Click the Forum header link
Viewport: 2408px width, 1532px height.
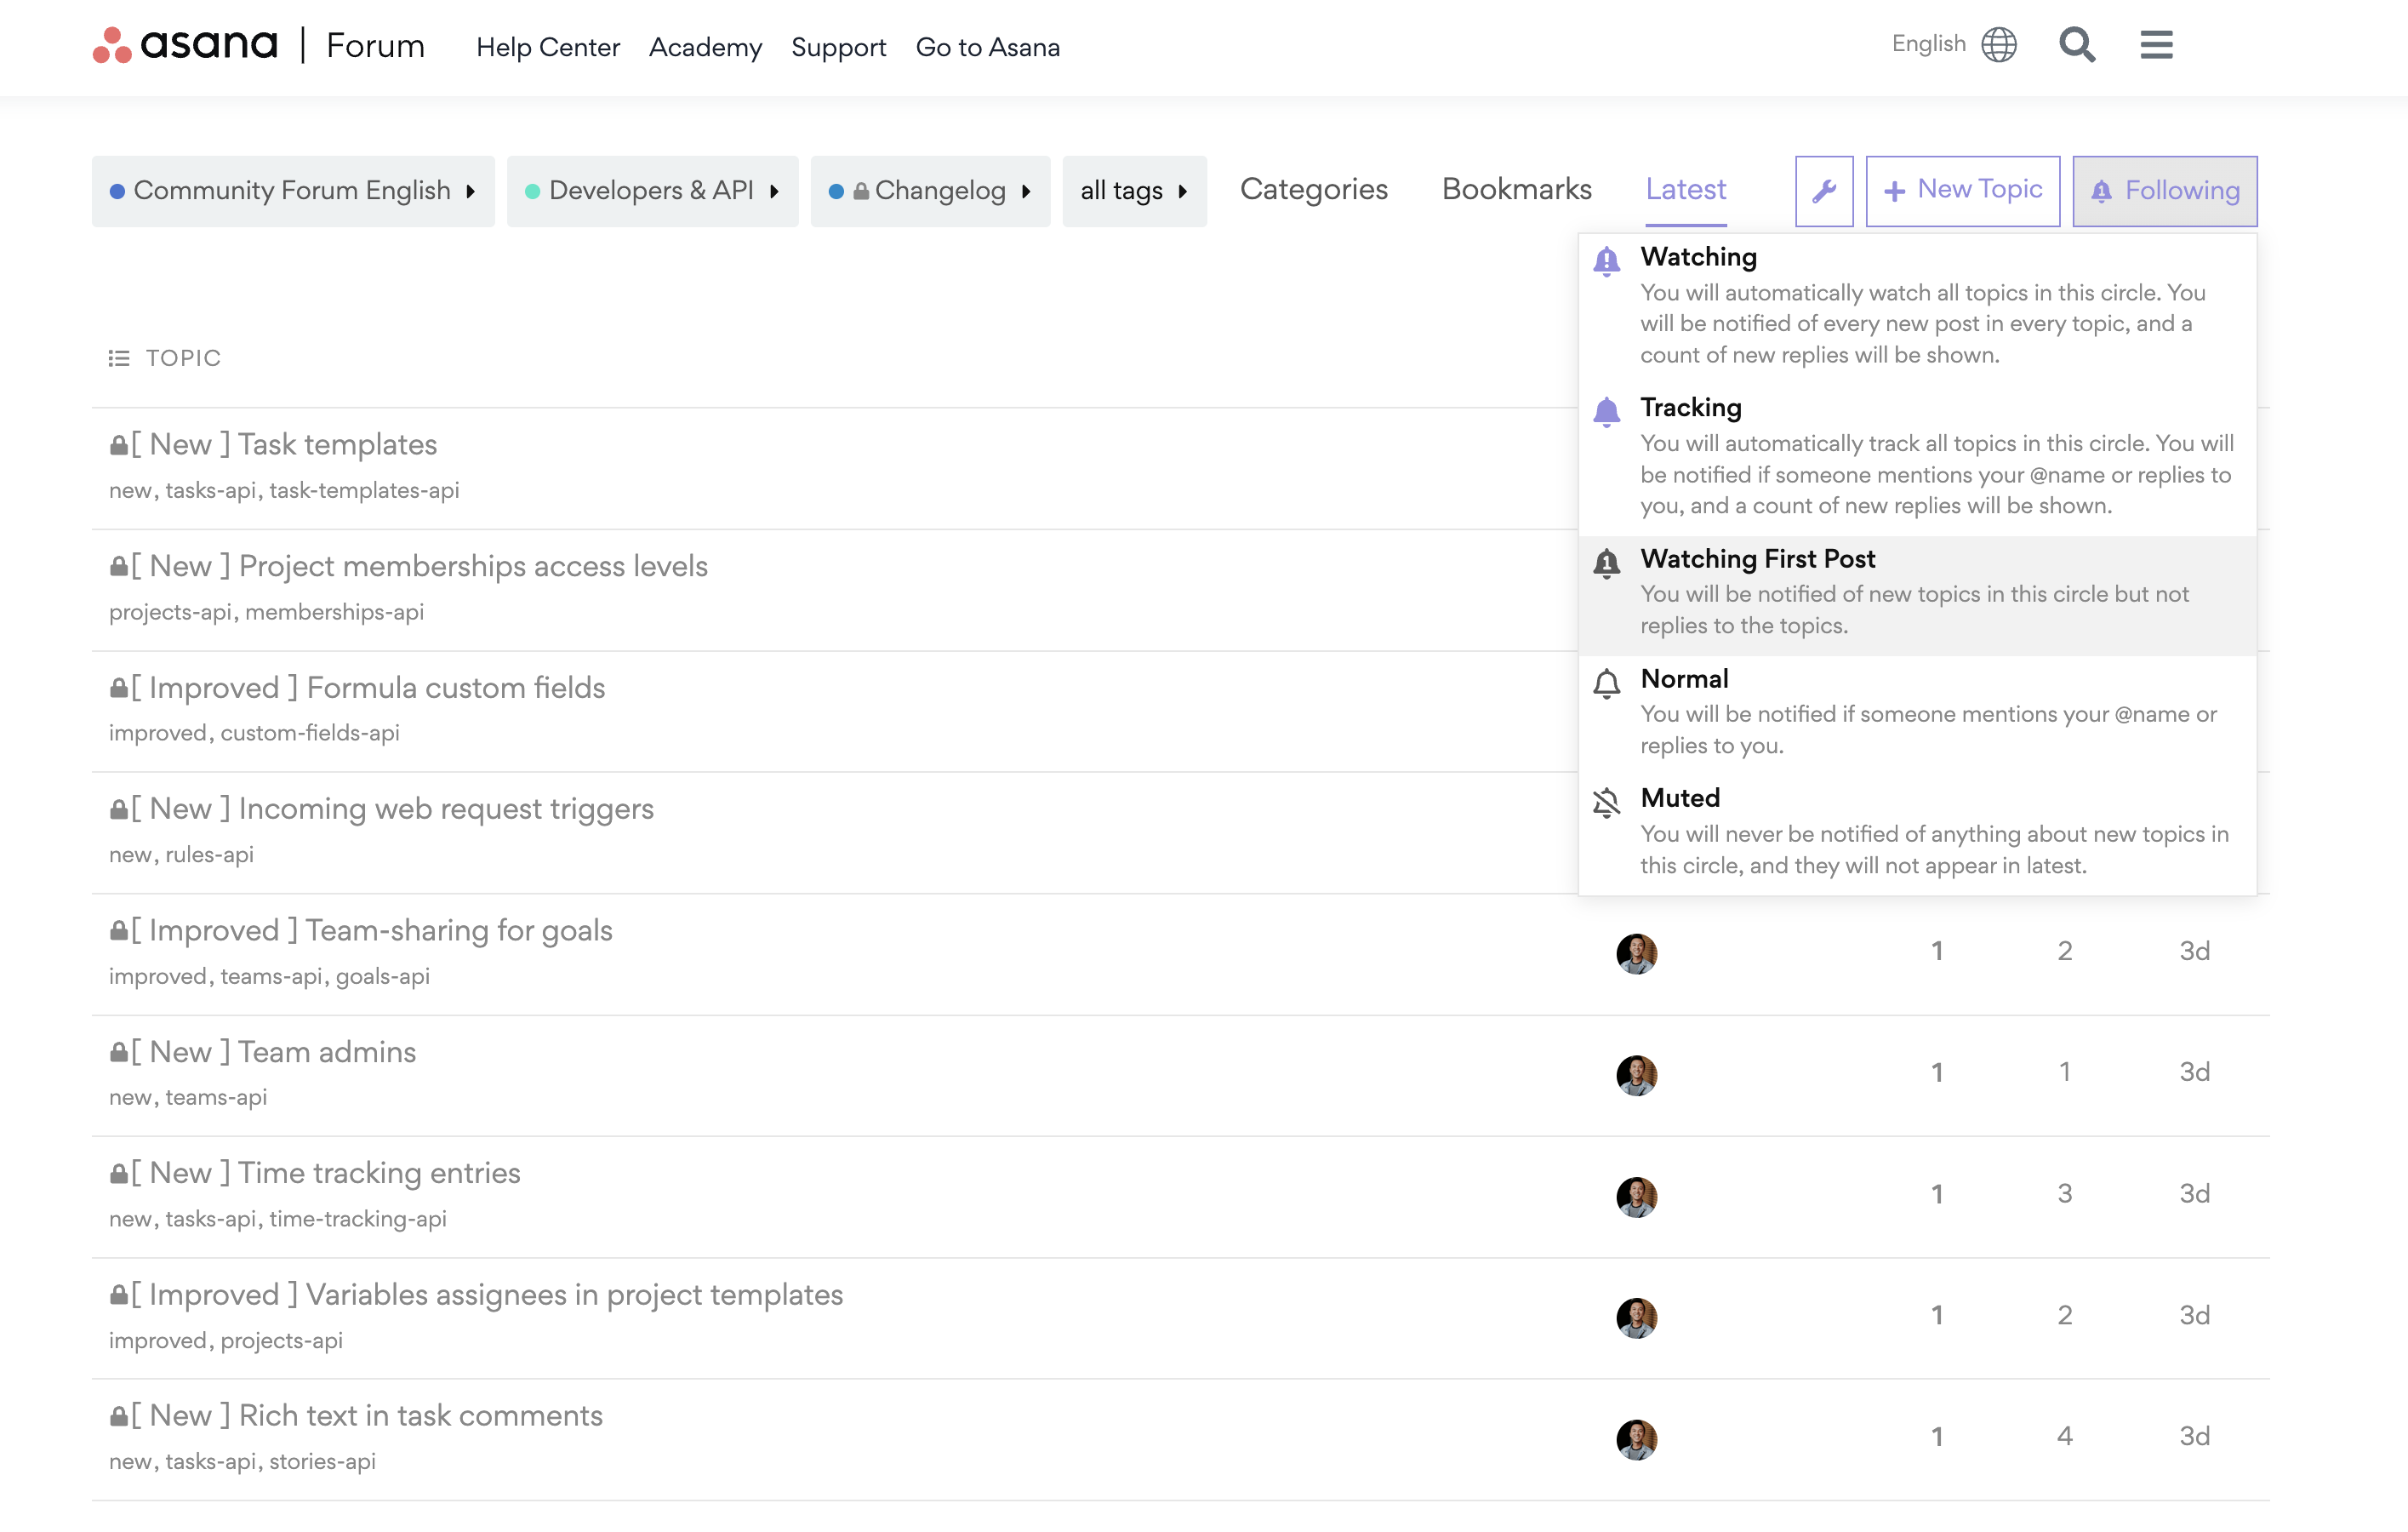coord(375,46)
